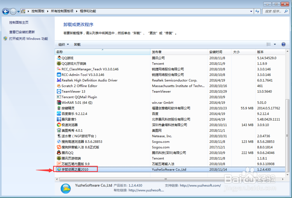This screenshot has width=292, height=198.
Task: Click the Forward navigation arrow
Action: [13, 12]
